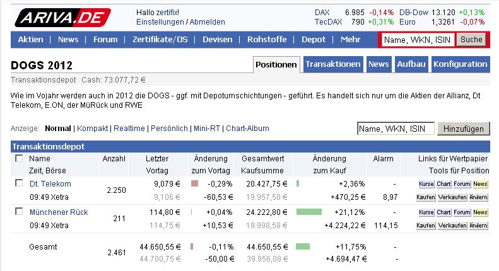Toggle the select-all checkbox in table header
Image resolution: width=499 pixels, height=271 pixels.
pos(19,159)
